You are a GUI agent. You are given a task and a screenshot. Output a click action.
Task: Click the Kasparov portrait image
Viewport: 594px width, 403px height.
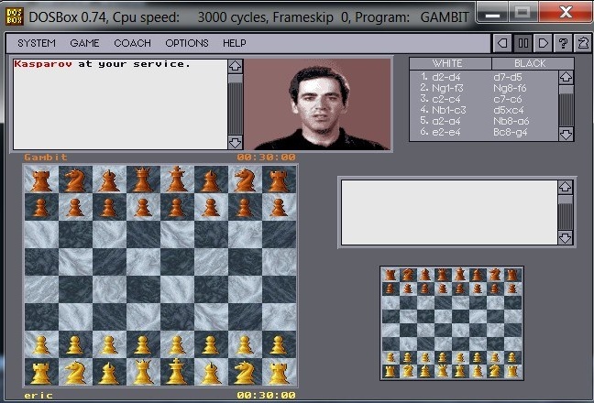317,104
